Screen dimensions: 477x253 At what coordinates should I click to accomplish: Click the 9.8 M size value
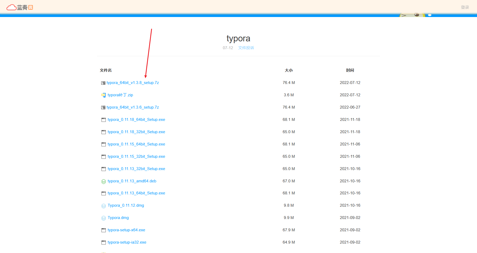[289, 205]
